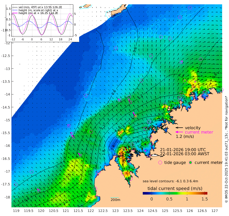Click the '1.2 (m/s)' arrow scale label
This screenshot has height=216, width=229.
pyautogui.click(x=185, y=136)
